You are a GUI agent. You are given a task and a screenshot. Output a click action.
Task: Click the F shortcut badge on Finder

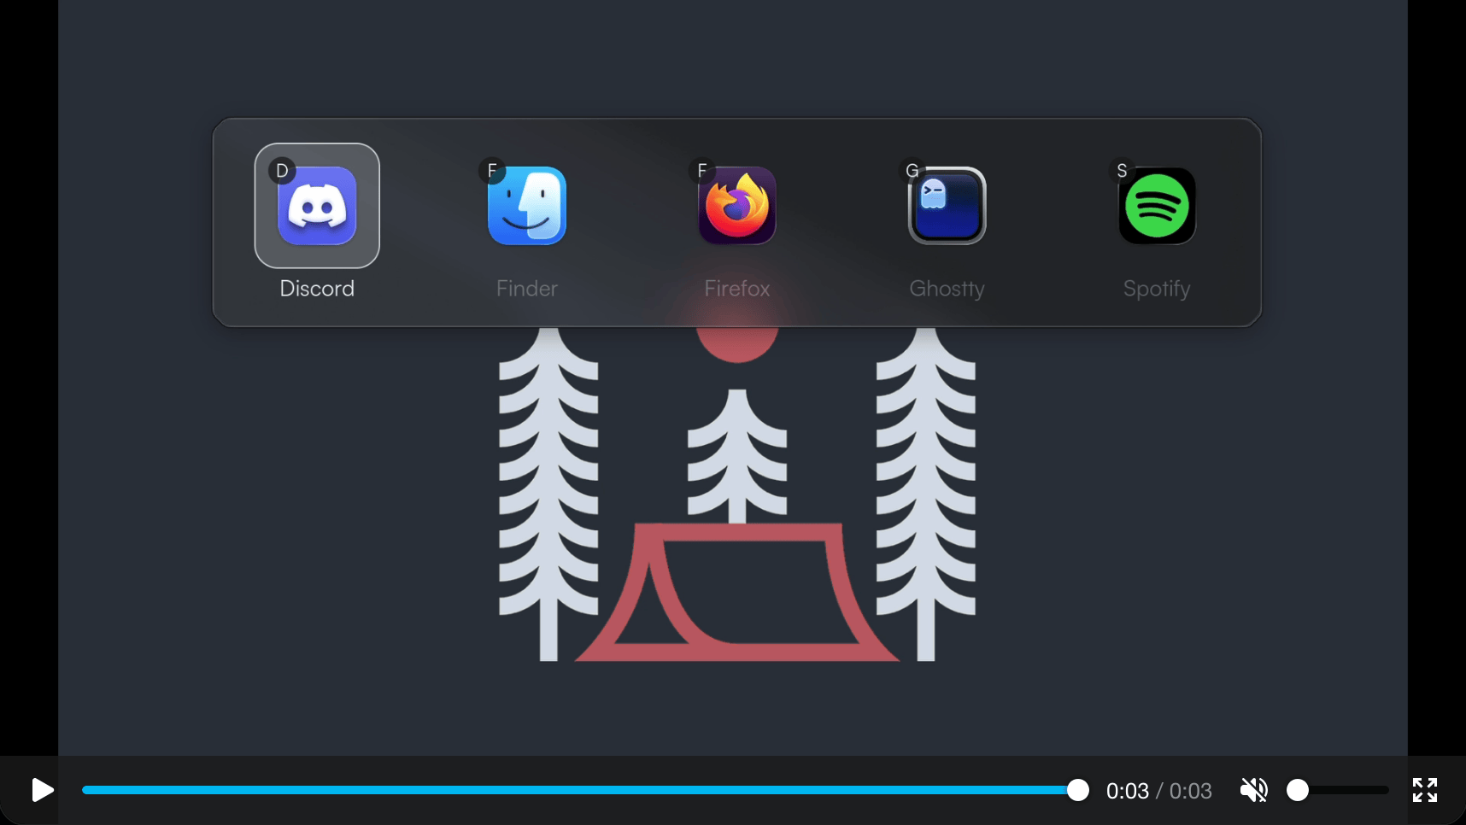[x=492, y=171]
